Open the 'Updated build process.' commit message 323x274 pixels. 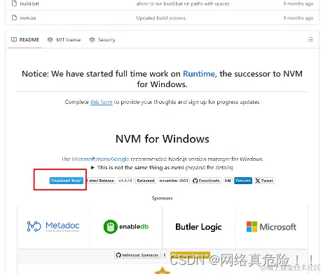(161, 18)
